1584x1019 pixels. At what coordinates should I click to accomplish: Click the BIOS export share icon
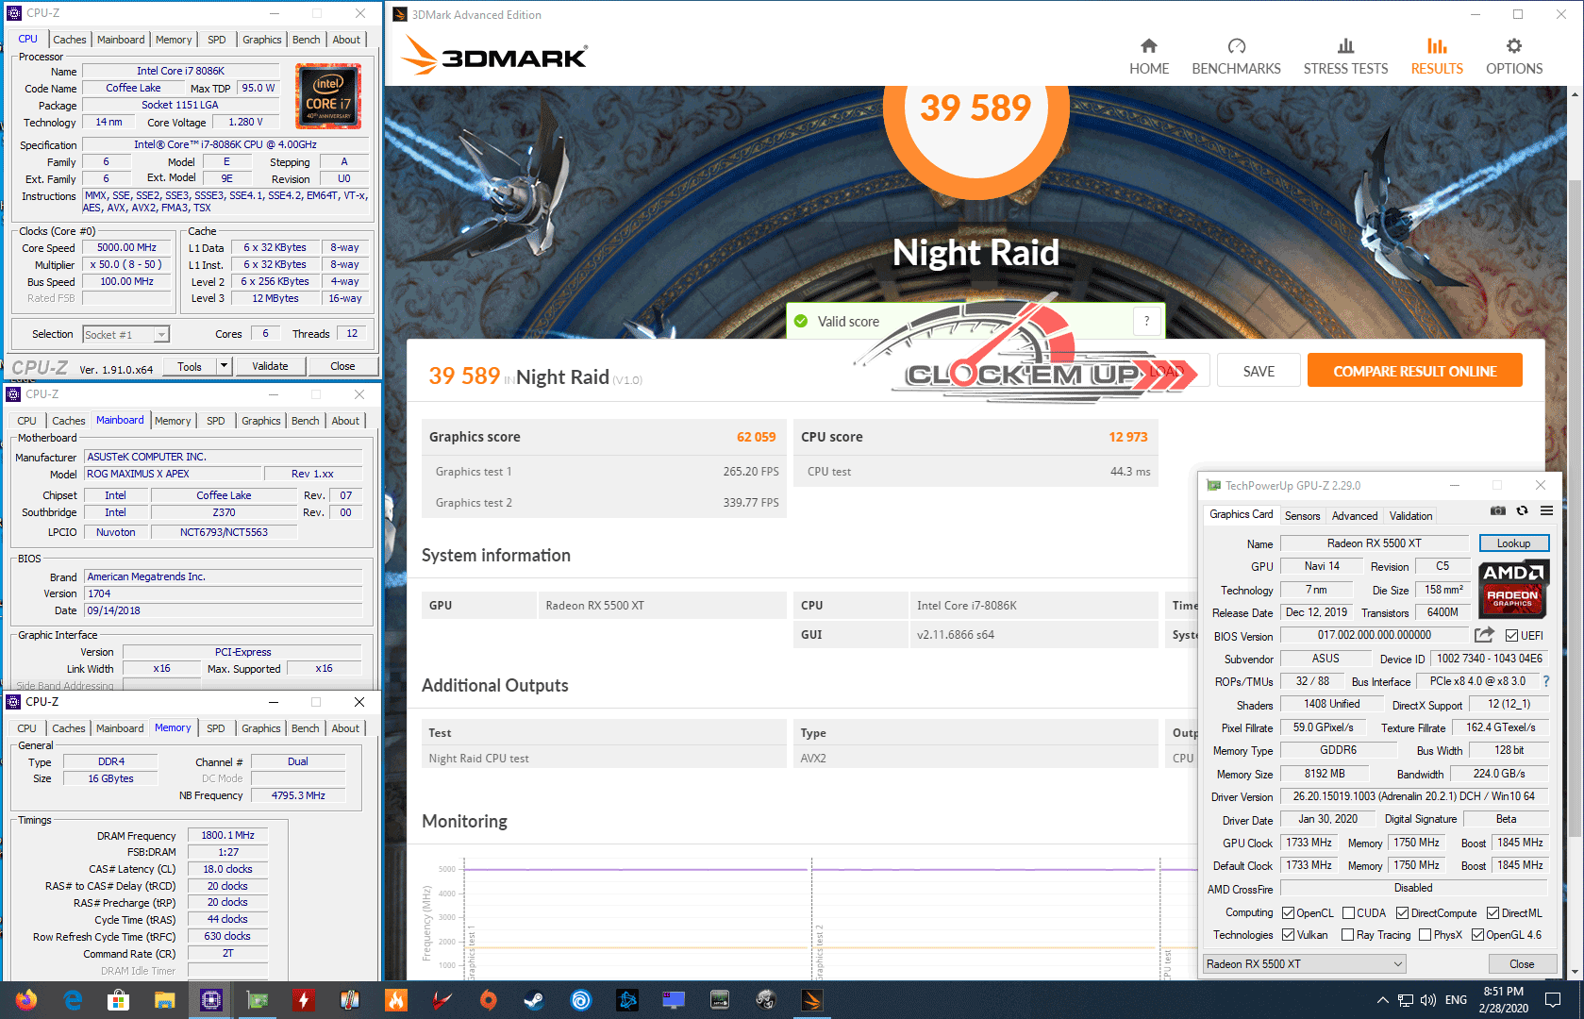(1484, 635)
